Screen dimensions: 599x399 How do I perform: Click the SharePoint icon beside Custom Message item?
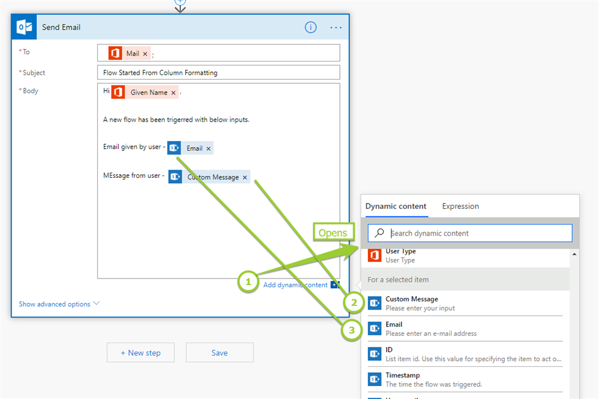374,303
